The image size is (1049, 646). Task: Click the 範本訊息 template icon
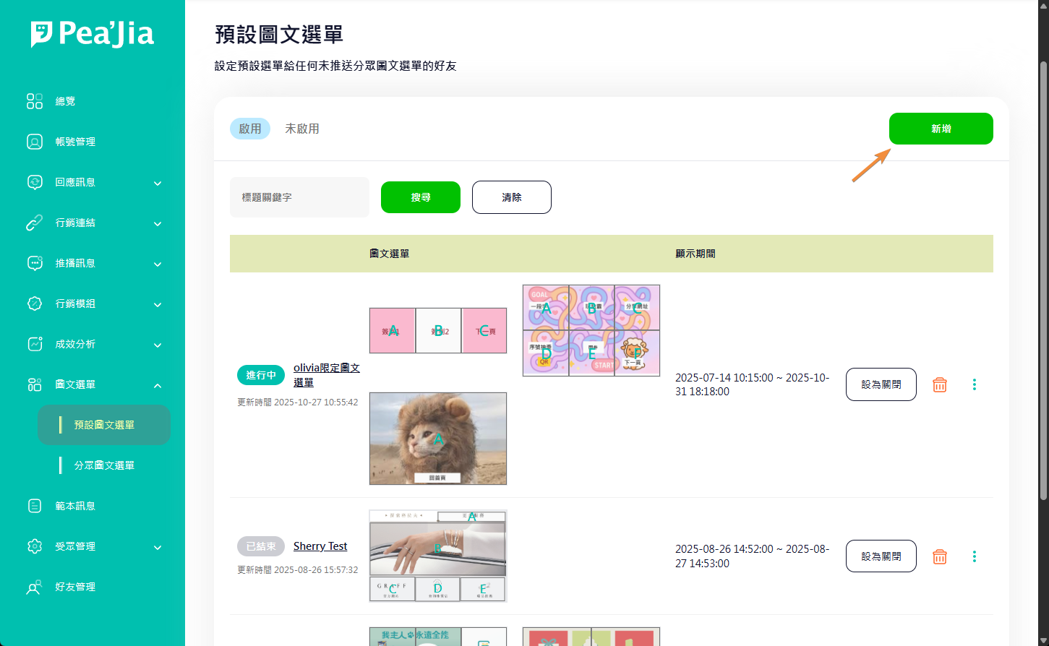pyautogui.click(x=35, y=506)
